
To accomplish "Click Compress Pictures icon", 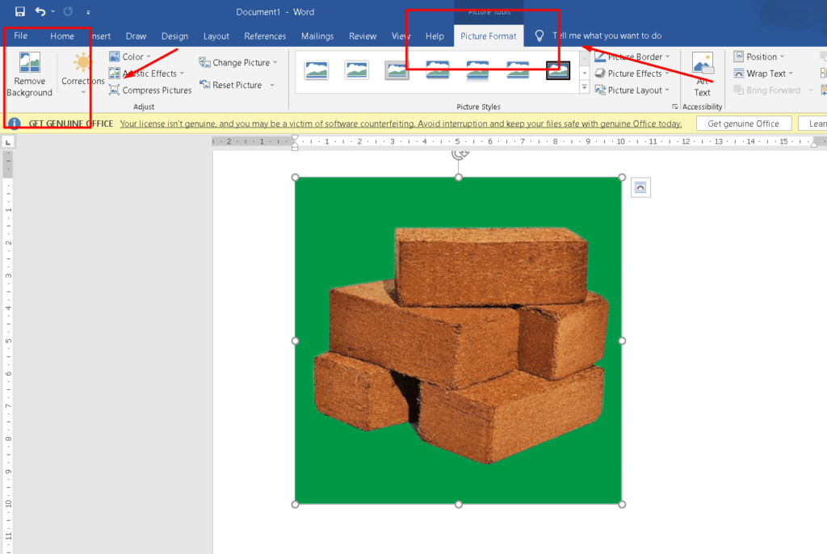I will pos(115,90).
